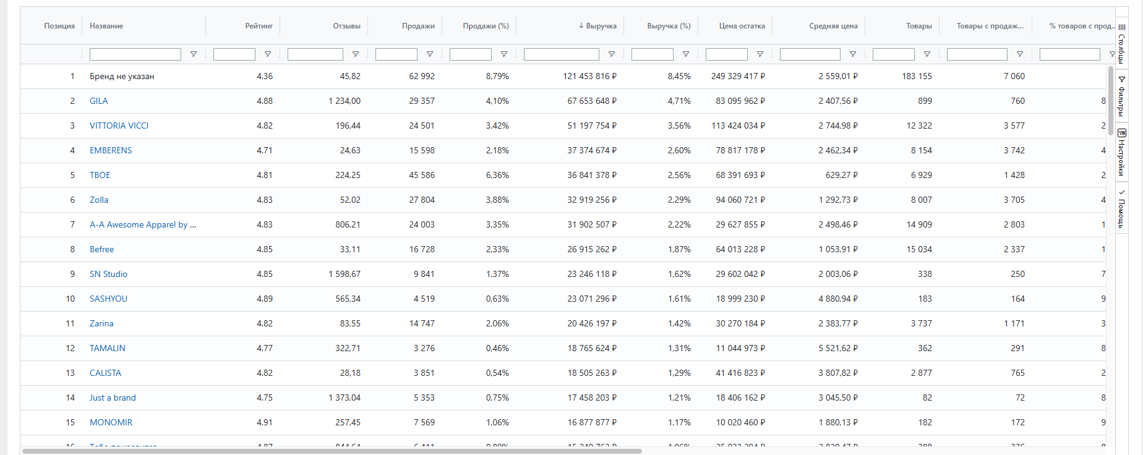
Task: Open the Помощь side panel tab
Action: click(x=1121, y=208)
